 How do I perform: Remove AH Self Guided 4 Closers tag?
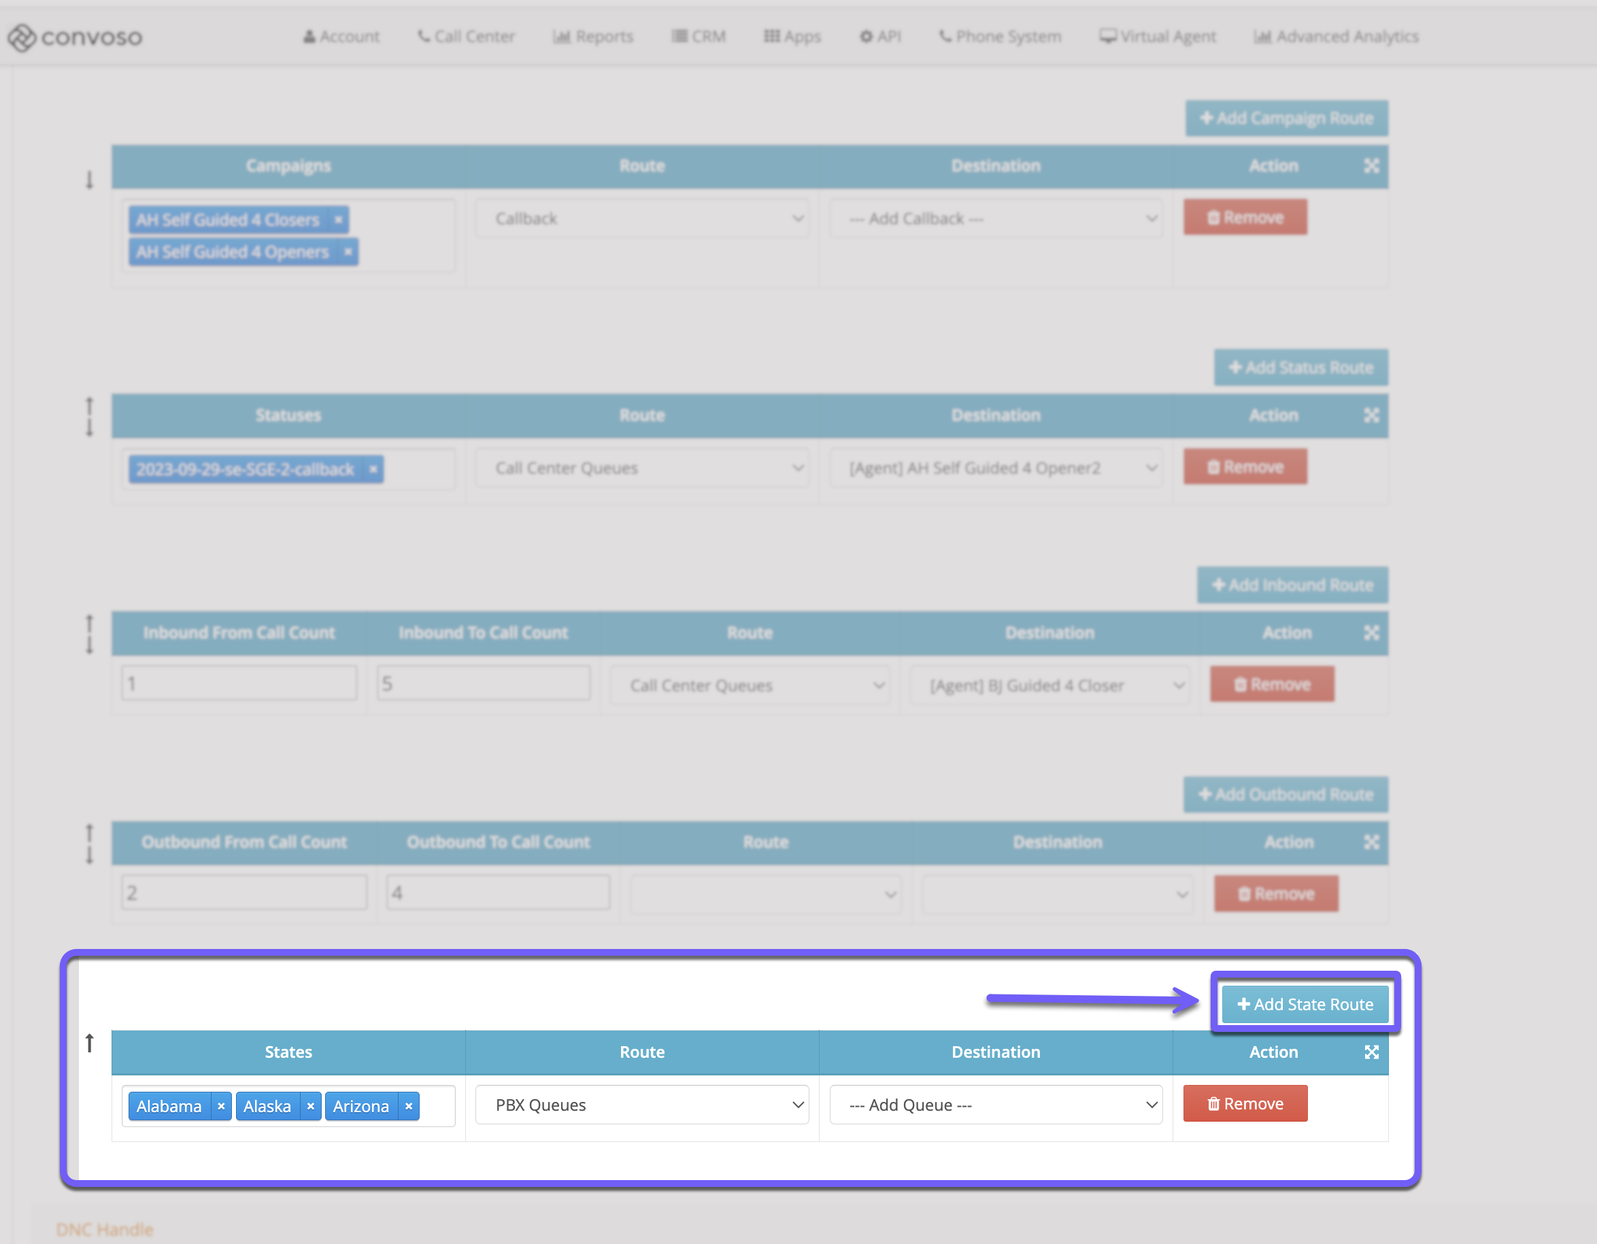click(339, 220)
